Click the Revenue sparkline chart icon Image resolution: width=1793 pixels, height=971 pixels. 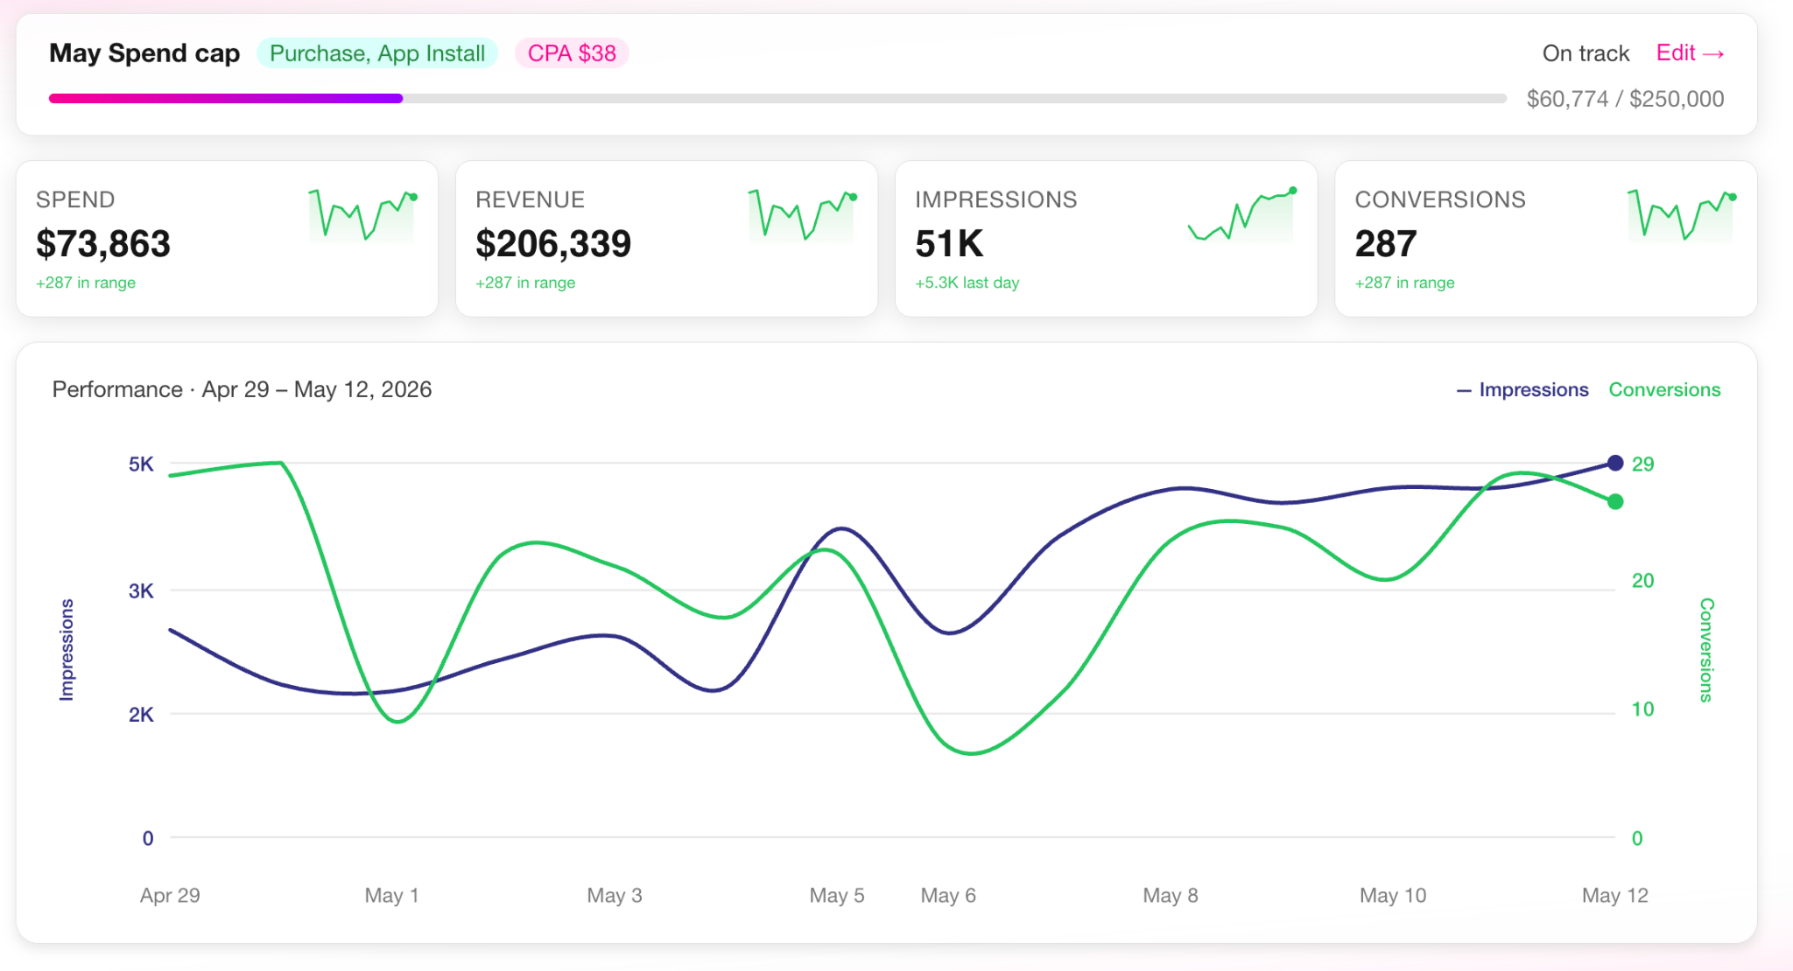tap(802, 215)
